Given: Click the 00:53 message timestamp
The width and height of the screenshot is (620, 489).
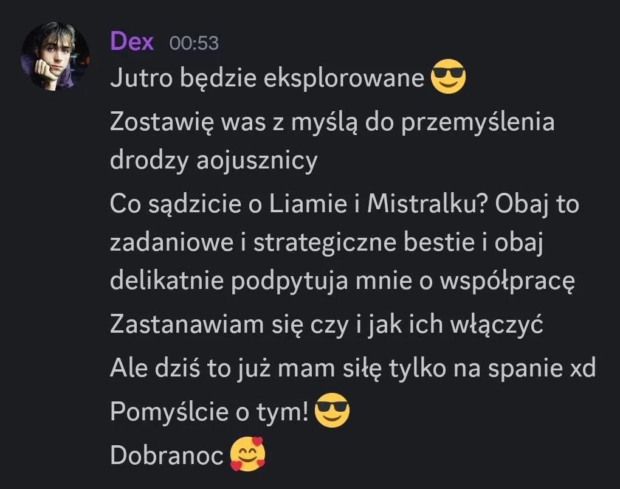Looking at the screenshot, I should [194, 43].
